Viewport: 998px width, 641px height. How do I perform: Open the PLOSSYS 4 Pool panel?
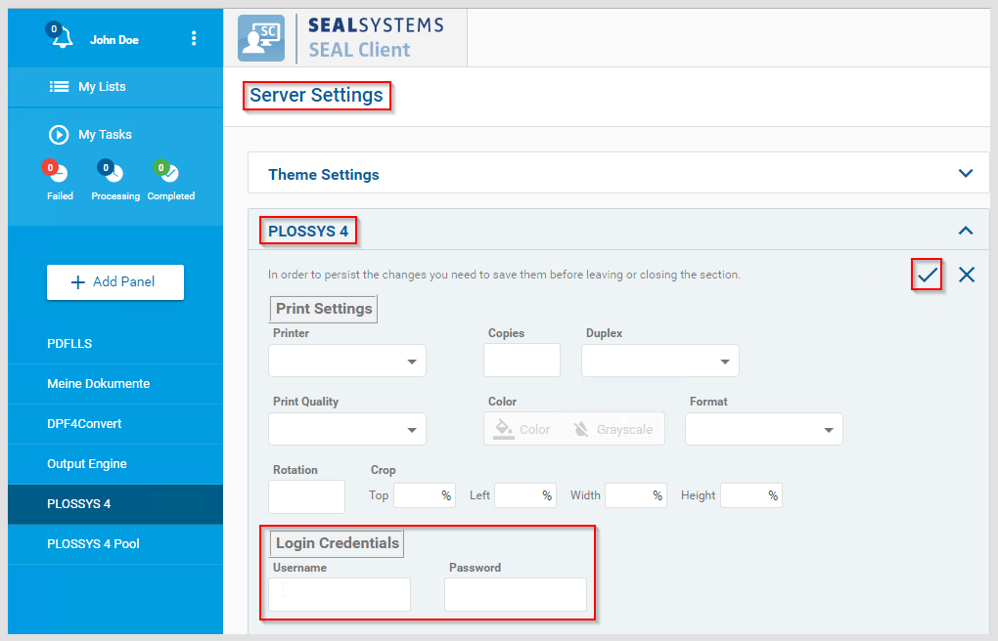point(93,544)
